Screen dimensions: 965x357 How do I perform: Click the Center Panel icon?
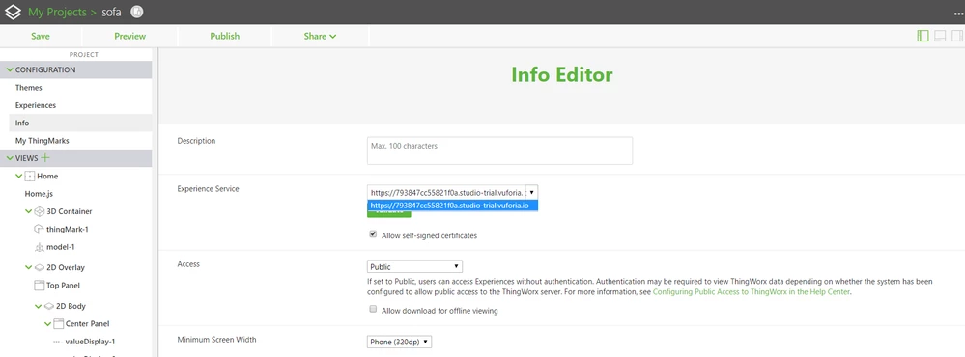click(x=59, y=324)
